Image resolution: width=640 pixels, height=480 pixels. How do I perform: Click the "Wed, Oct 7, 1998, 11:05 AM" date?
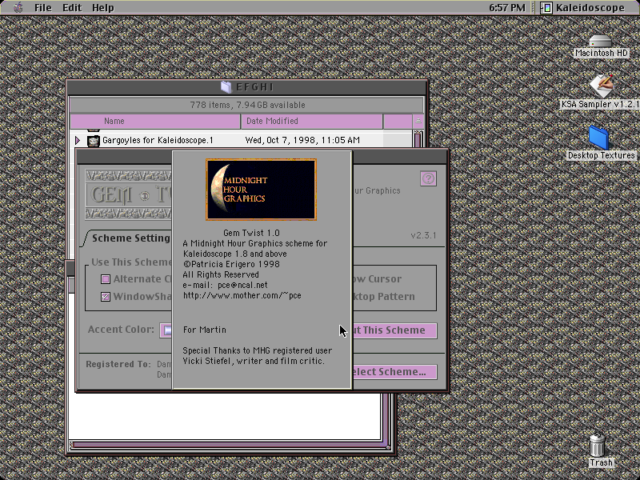pos(302,141)
